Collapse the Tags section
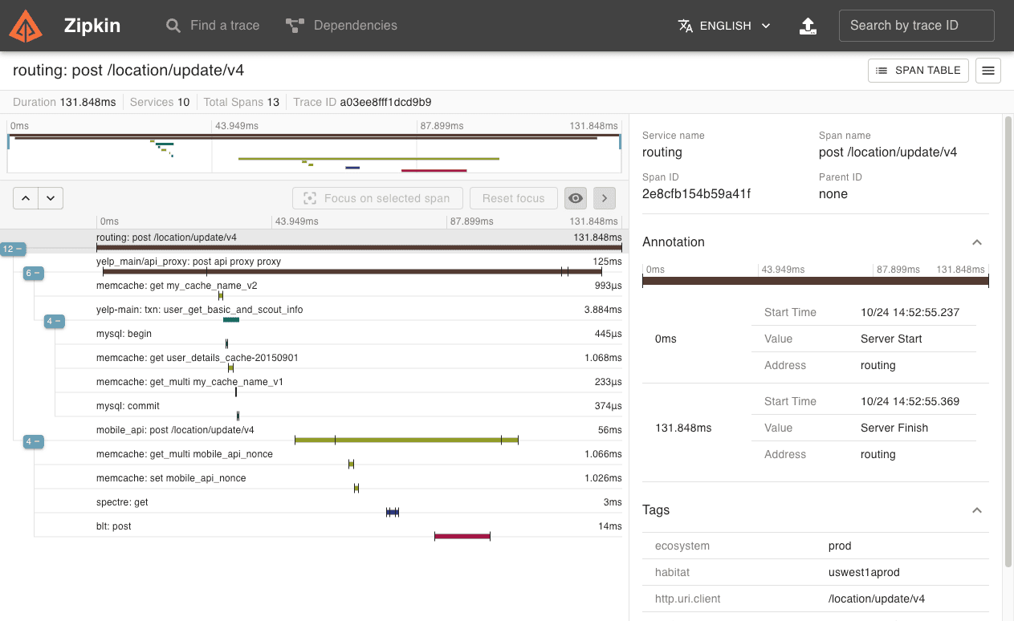 coord(976,510)
